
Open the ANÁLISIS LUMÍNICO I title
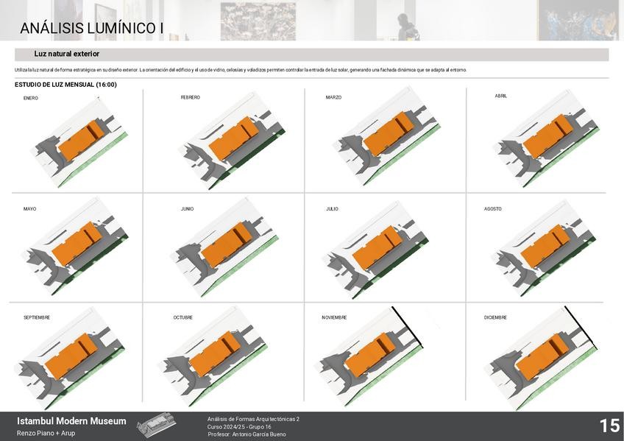pos(93,27)
